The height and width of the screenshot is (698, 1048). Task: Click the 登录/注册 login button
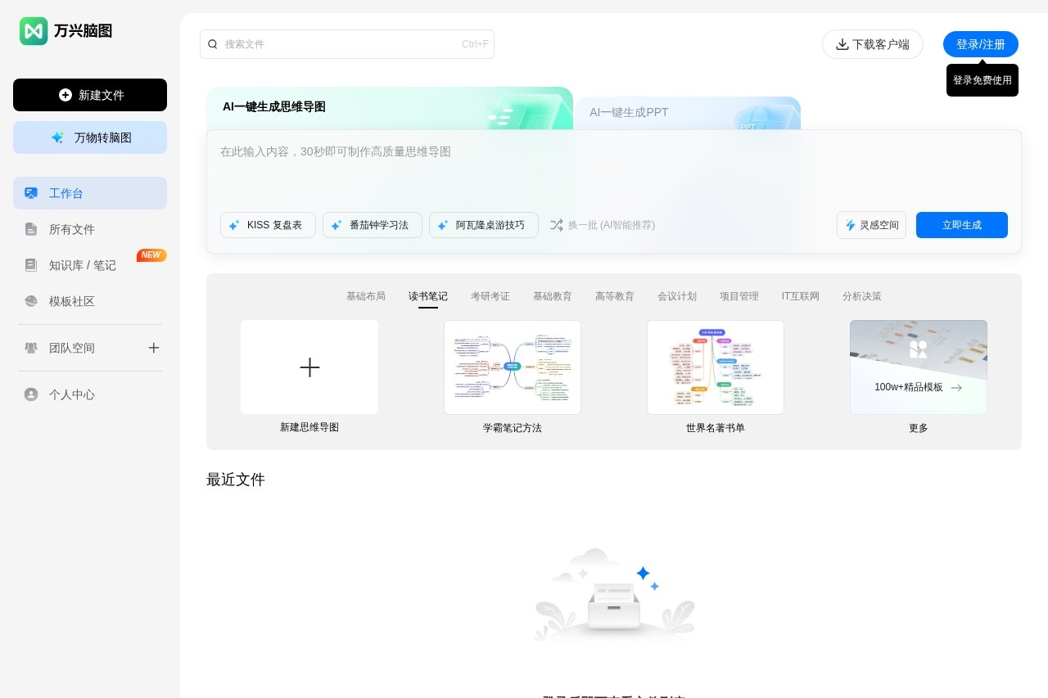tap(980, 44)
